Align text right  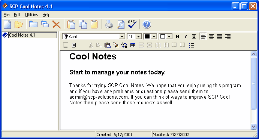228,36
